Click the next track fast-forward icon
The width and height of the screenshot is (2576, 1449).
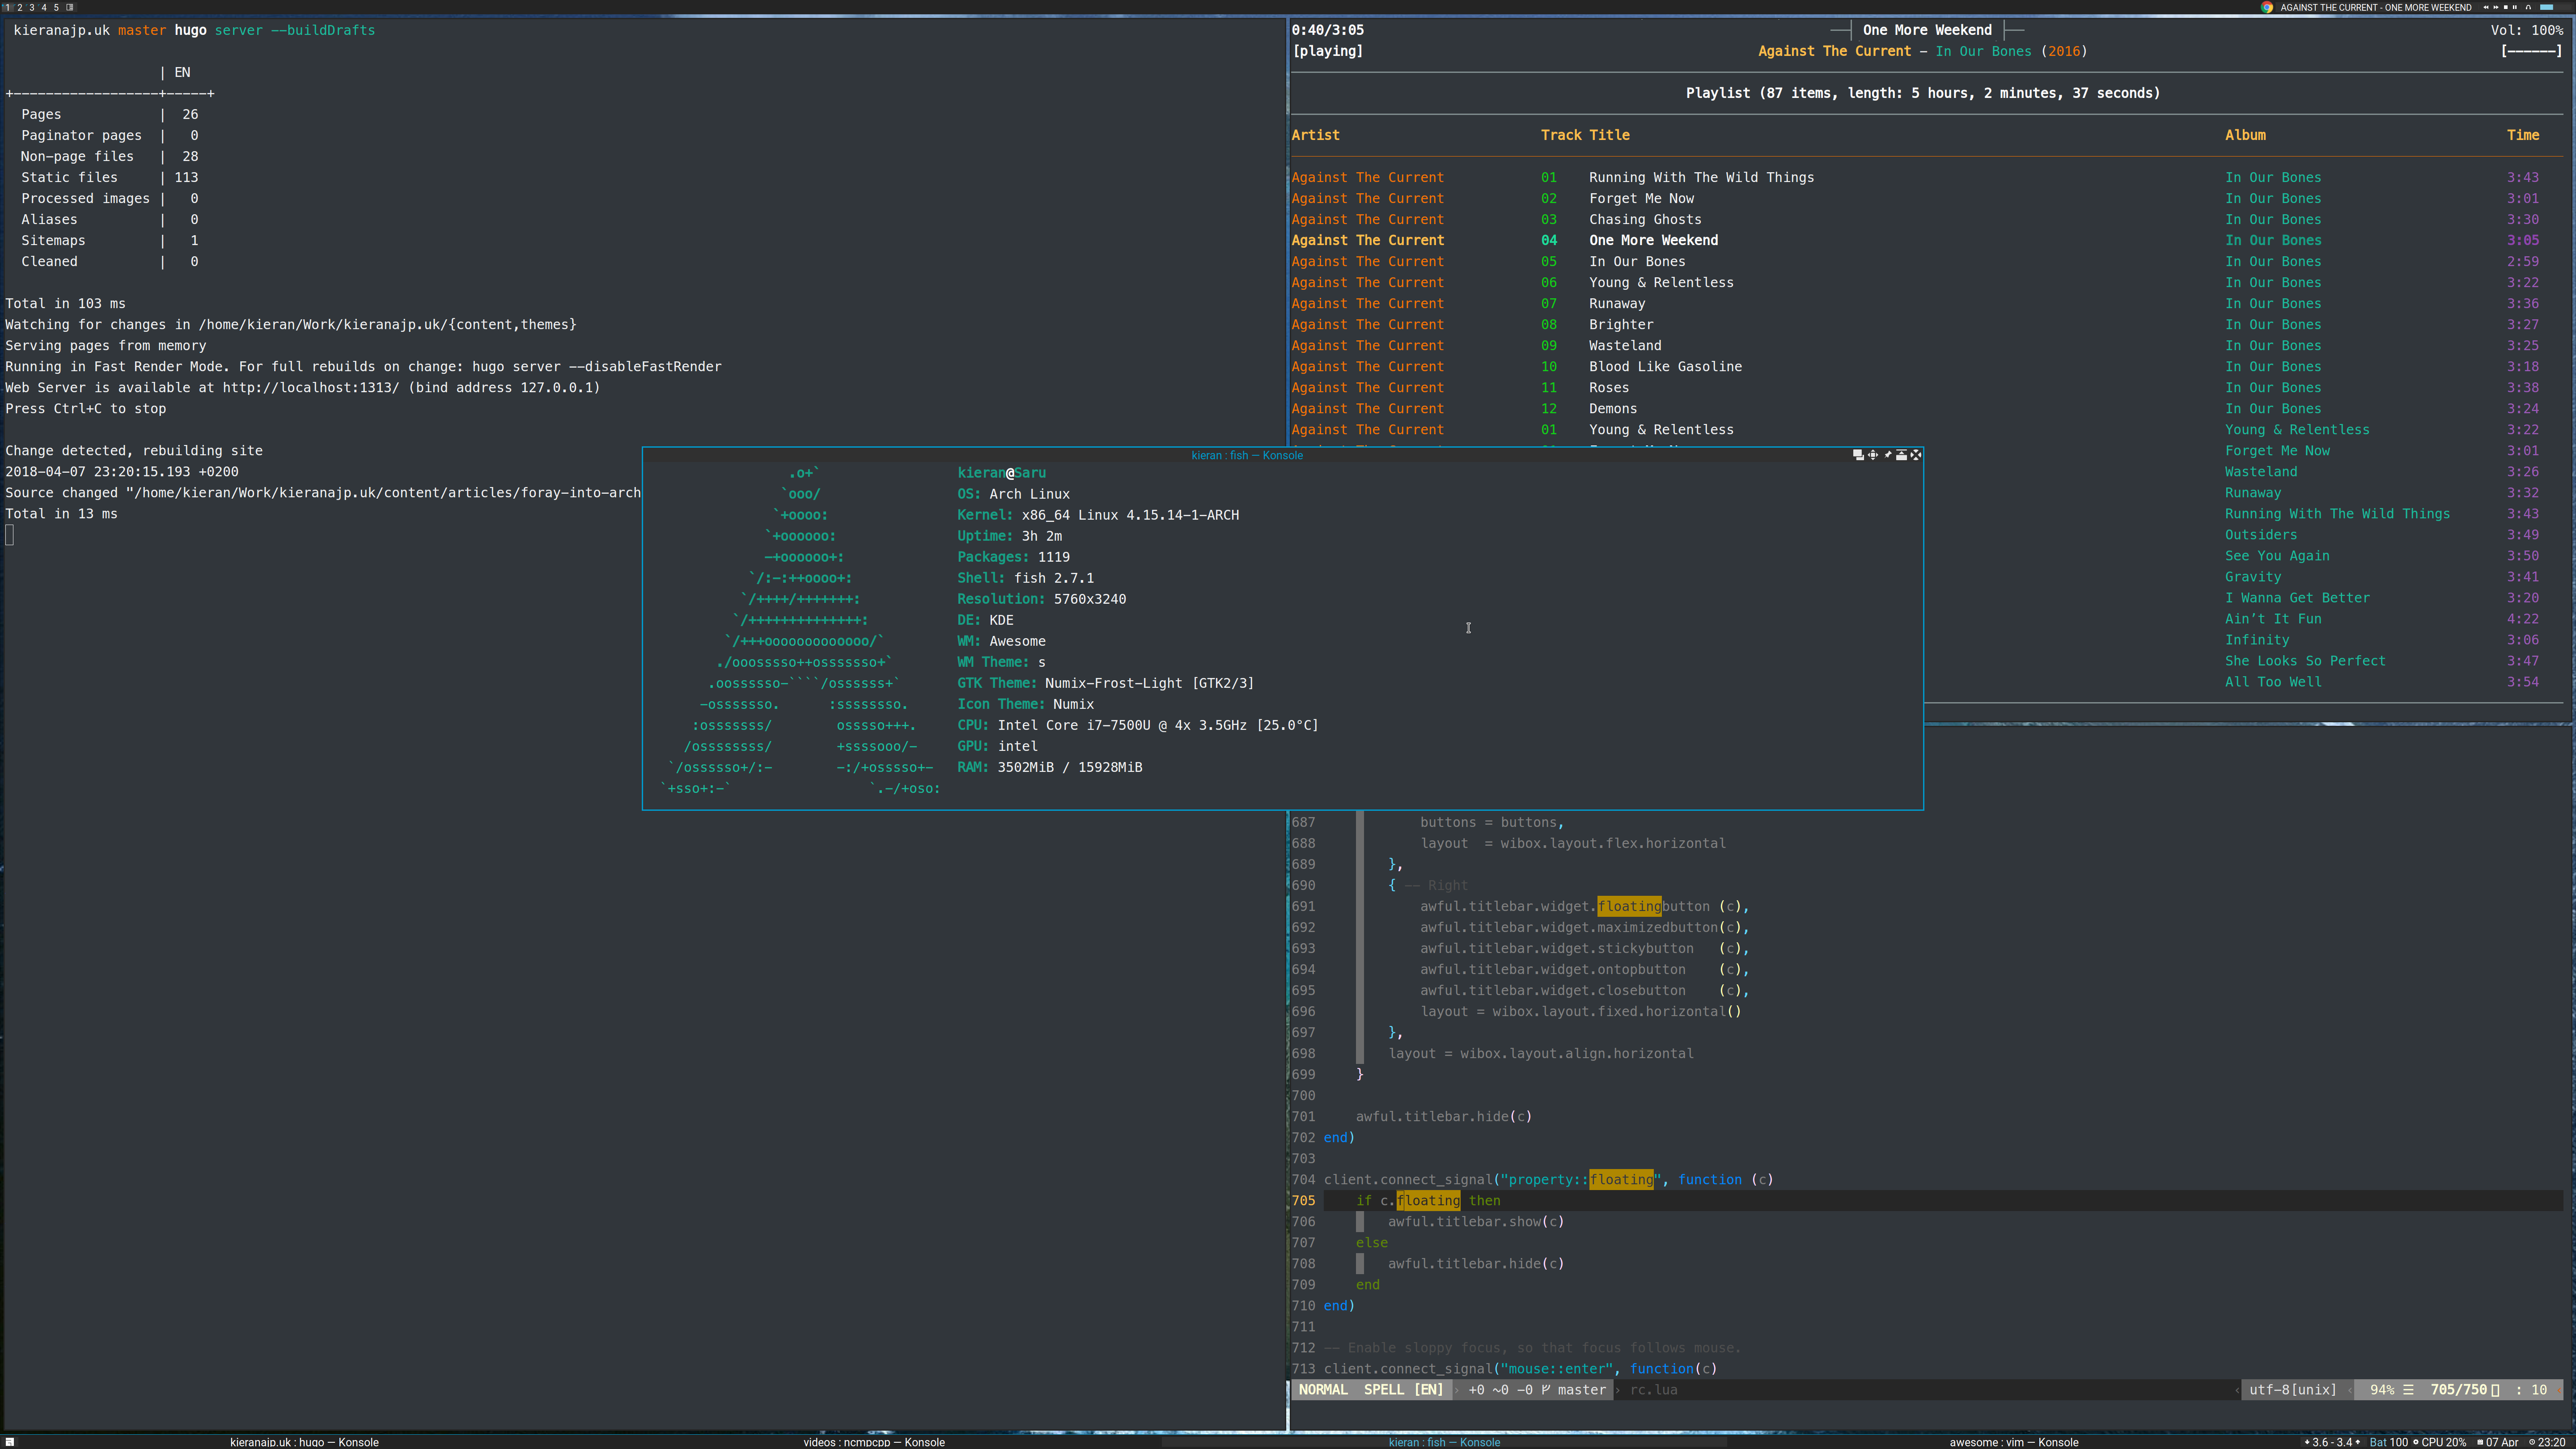click(2496, 7)
